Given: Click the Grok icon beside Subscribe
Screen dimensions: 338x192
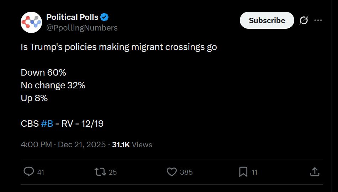Looking at the screenshot, I should [x=303, y=21].
